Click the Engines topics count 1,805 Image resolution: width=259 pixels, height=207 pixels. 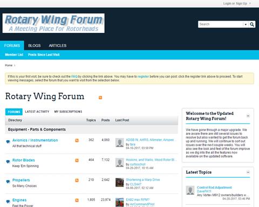(91, 199)
